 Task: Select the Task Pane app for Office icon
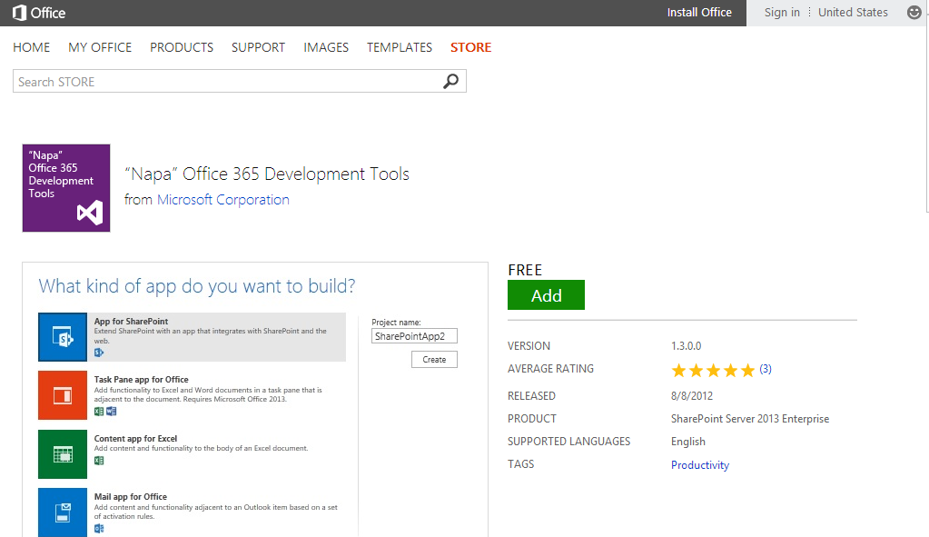tap(63, 395)
